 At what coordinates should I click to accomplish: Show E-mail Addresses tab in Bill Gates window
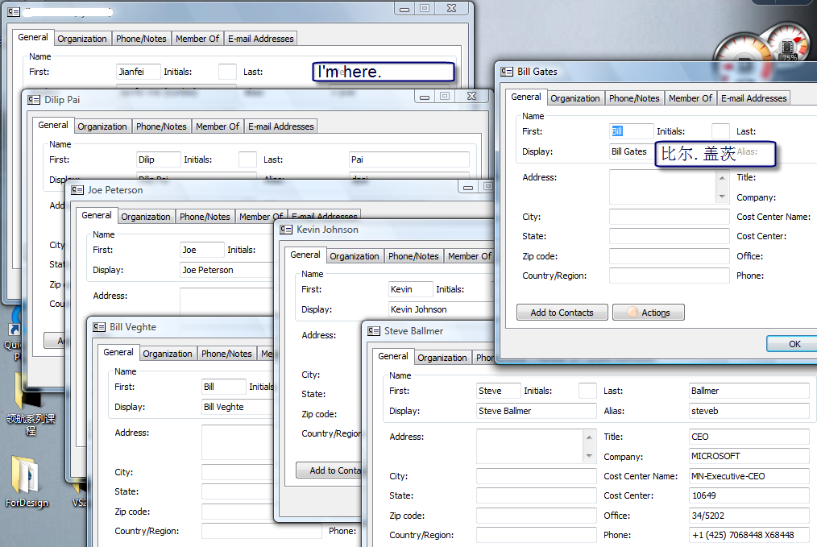point(753,98)
